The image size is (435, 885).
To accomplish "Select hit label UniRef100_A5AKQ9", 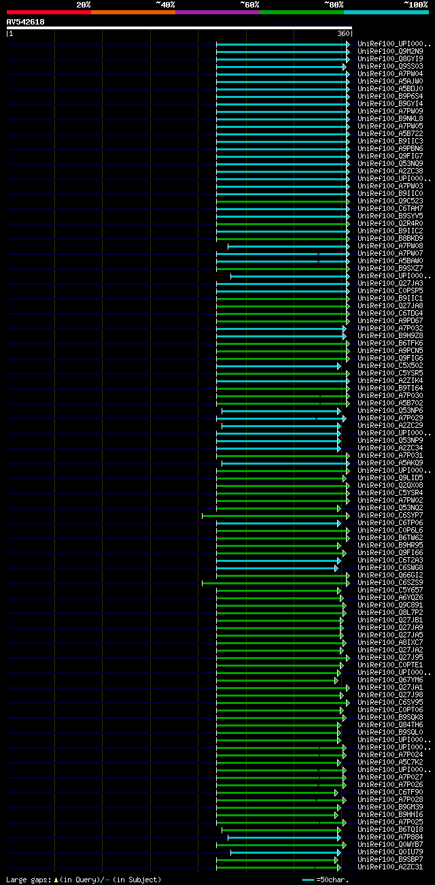I will coord(390,463).
